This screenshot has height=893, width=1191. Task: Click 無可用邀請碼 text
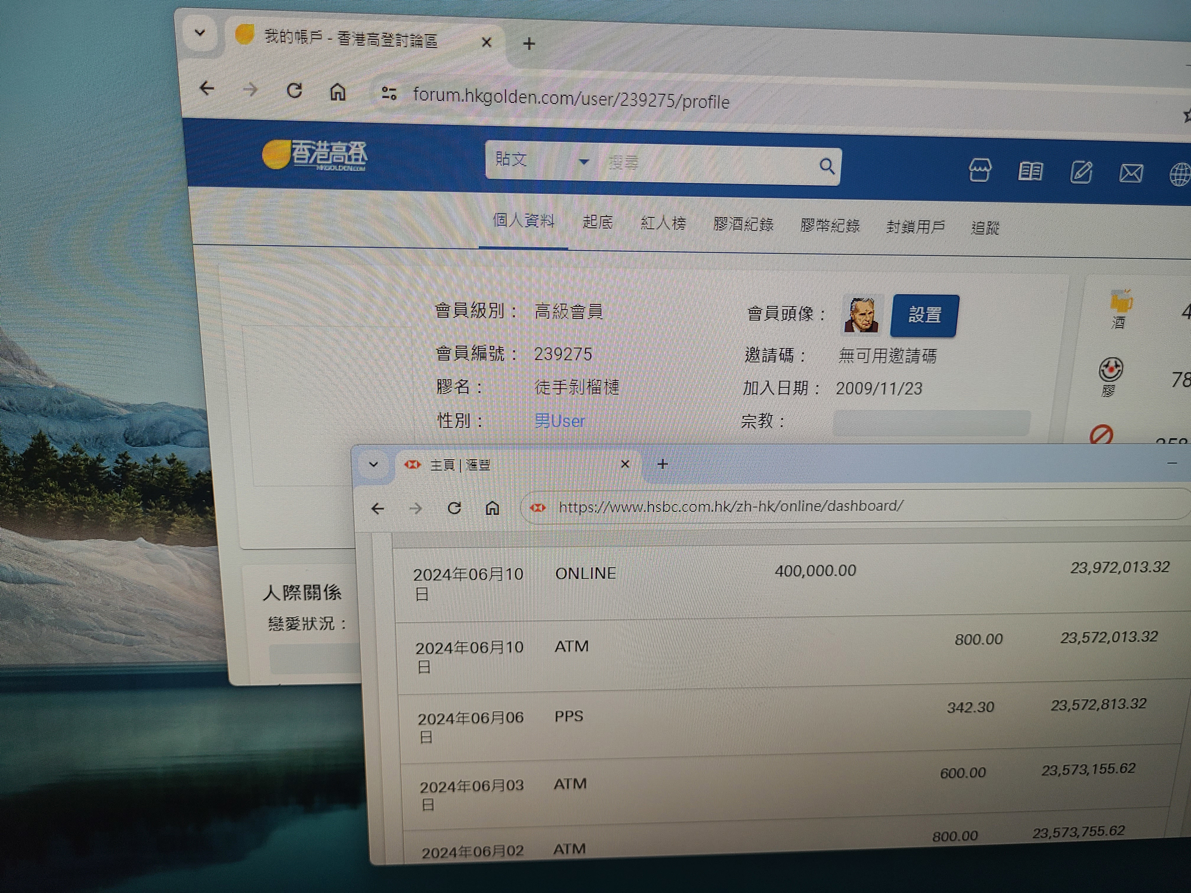887,356
